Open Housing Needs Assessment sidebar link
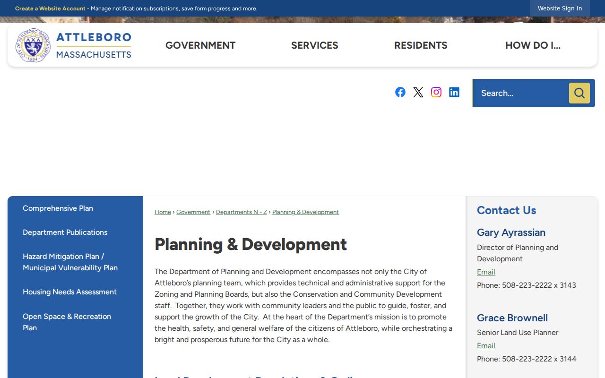605x378 pixels. click(69, 292)
